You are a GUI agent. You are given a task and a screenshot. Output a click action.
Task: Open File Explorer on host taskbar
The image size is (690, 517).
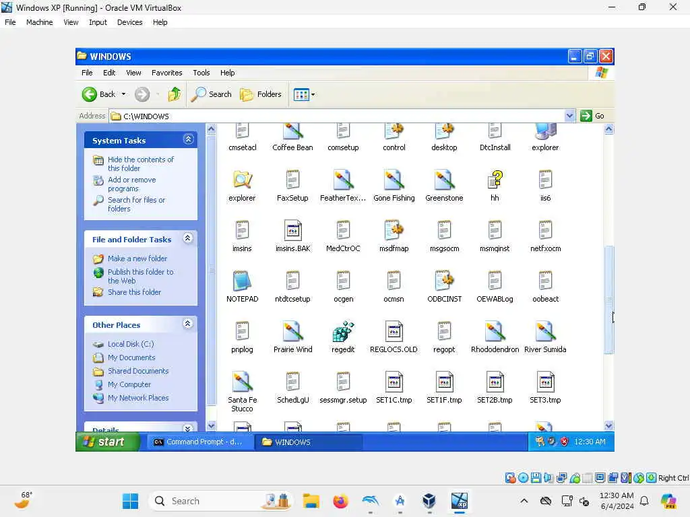(x=311, y=501)
